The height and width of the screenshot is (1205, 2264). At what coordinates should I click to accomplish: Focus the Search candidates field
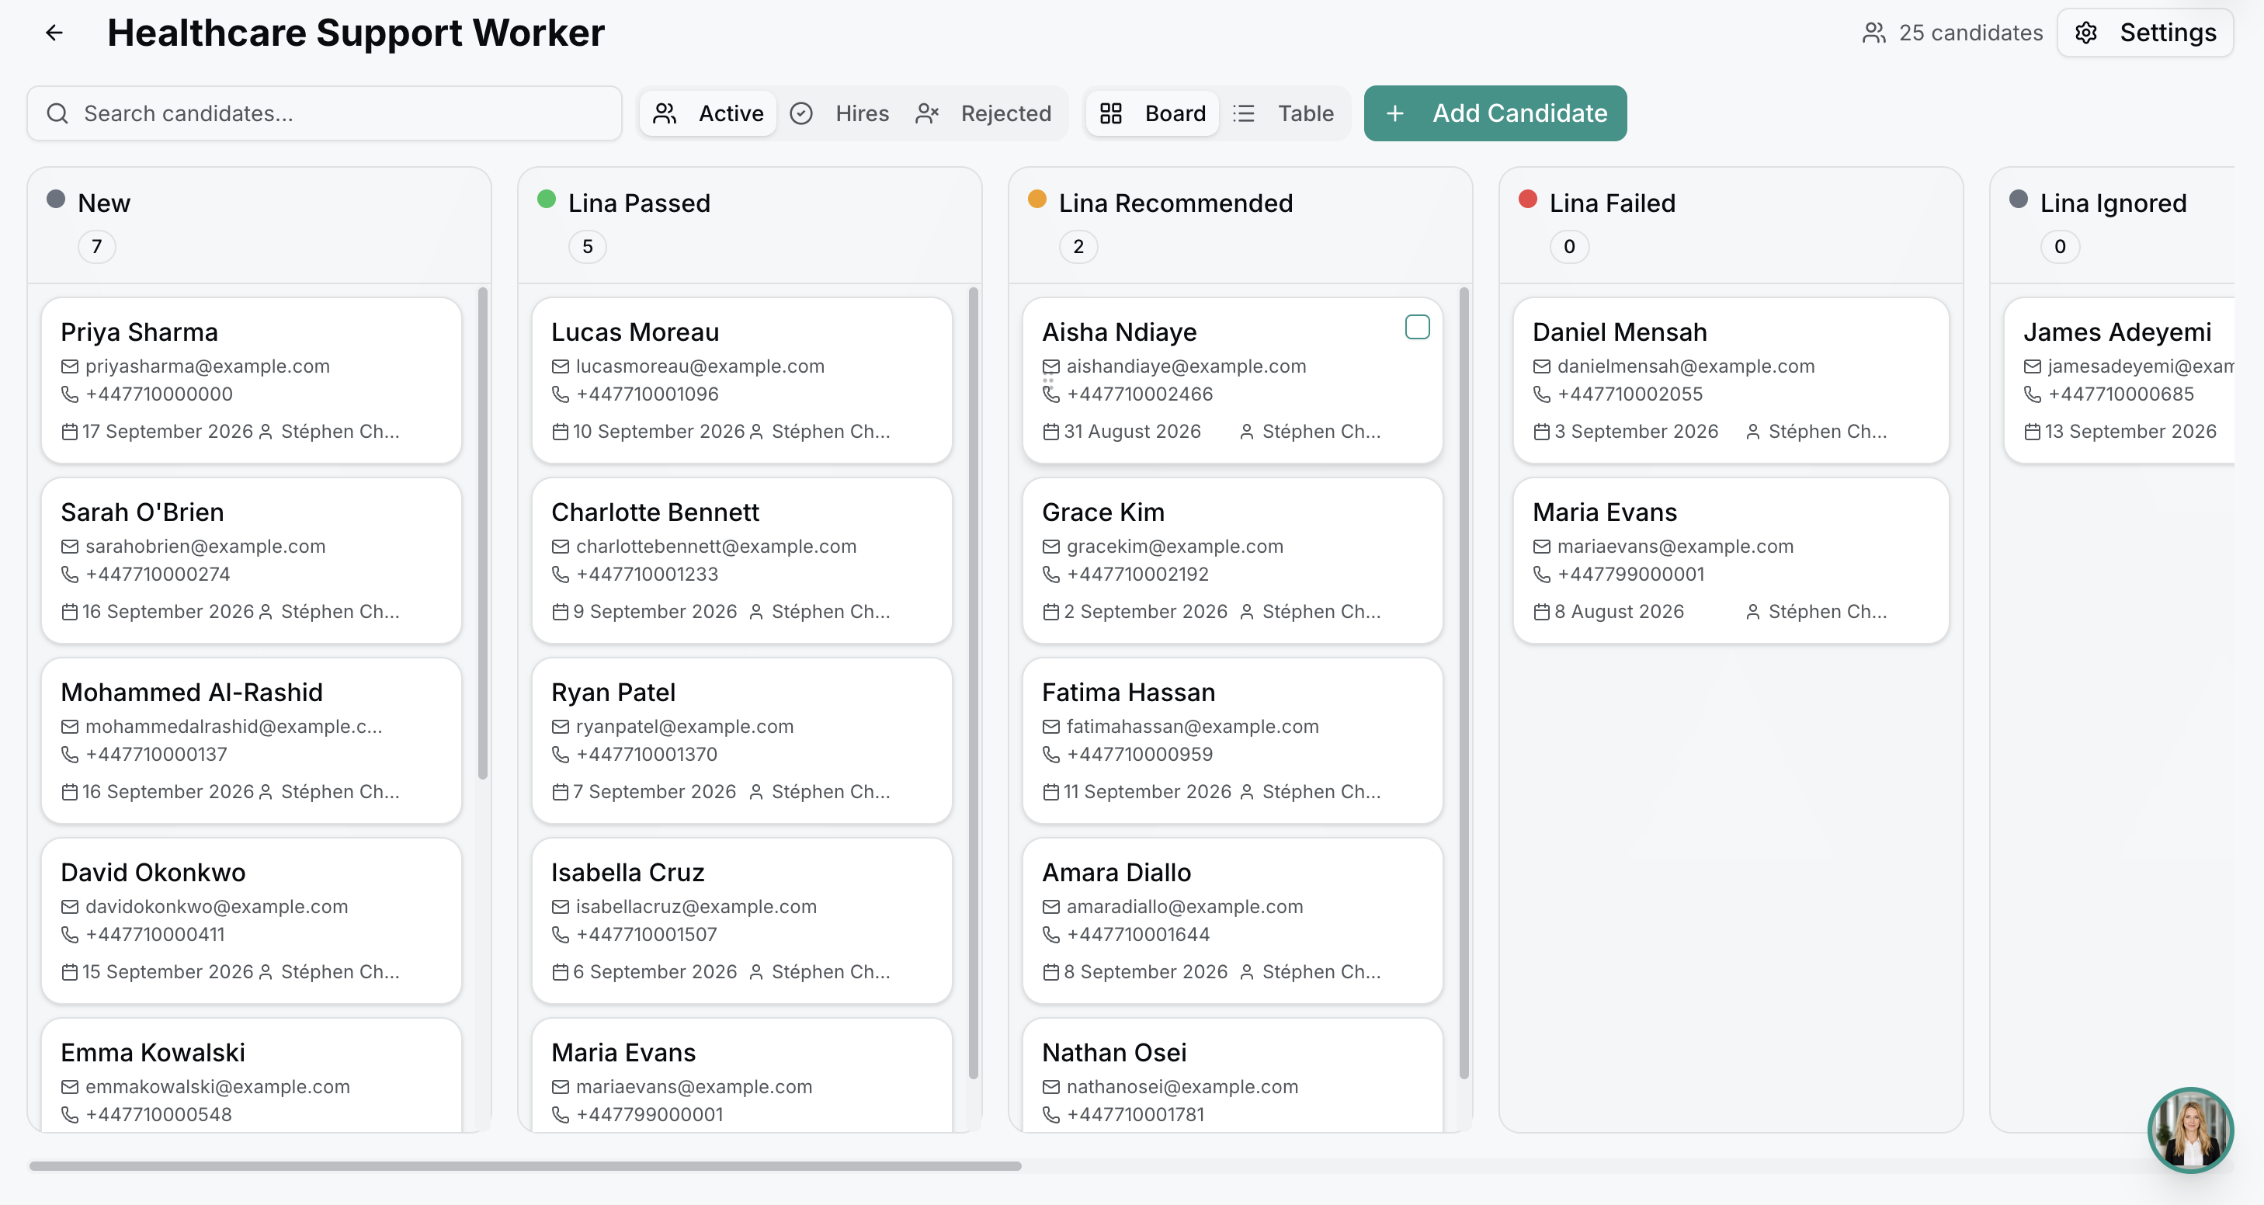click(x=325, y=113)
